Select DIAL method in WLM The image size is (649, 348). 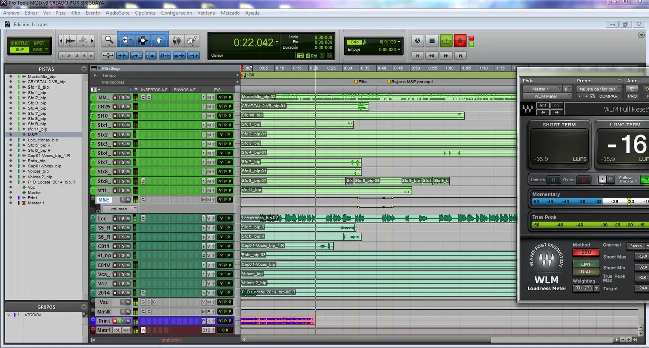click(586, 272)
